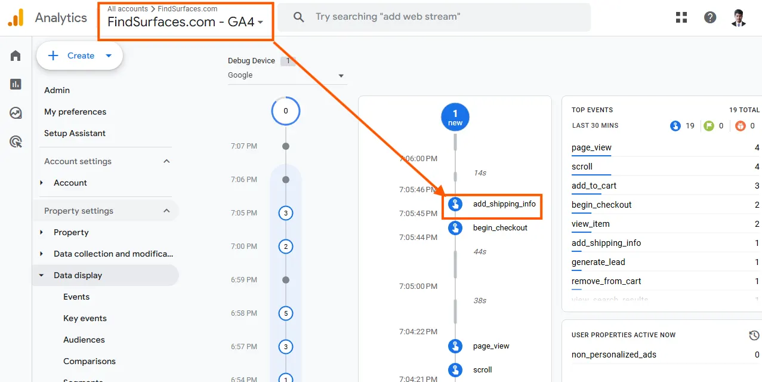Screen dimensions: 762x382
Task: Select the 6:59 PM timeline dot
Action: click(286, 280)
